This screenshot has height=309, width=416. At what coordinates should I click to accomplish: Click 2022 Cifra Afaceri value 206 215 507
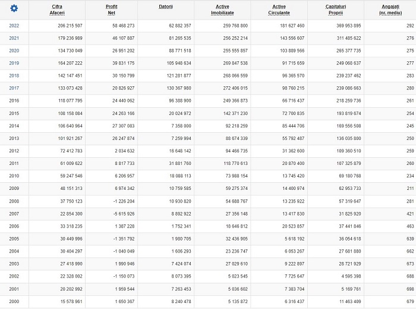(x=70, y=26)
